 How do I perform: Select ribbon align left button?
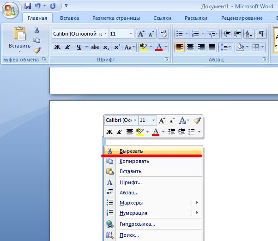tap(180, 47)
